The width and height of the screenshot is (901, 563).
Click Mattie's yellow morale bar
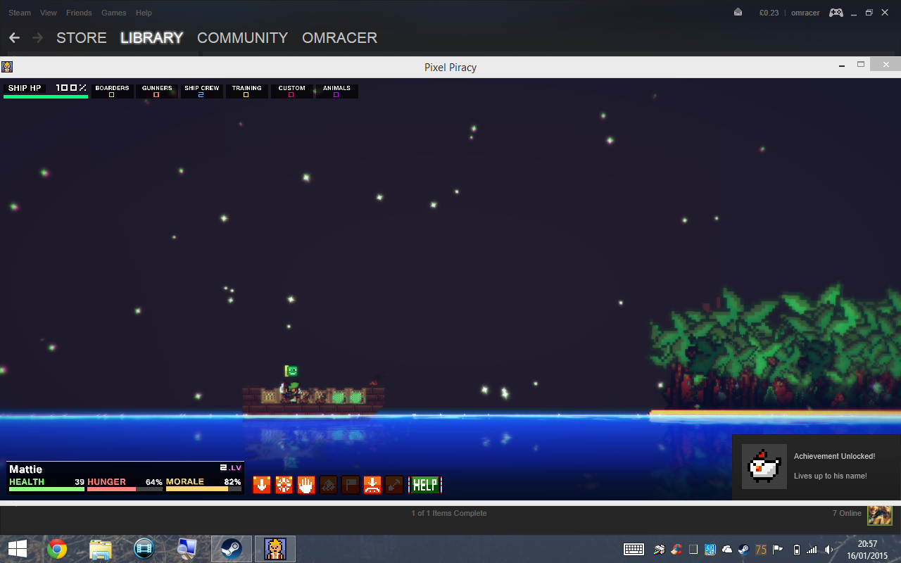coord(203,488)
